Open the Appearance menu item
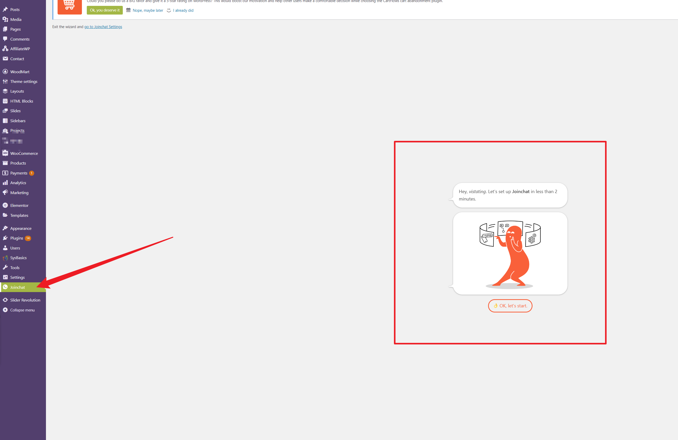This screenshot has width=678, height=440. (x=20, y=228)
